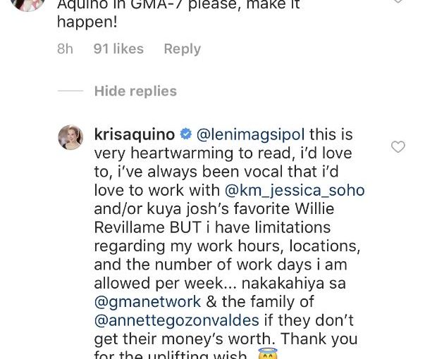Tap the angel emoji ending the reply
This screenshot has height=359, width=425.
click(x=268, y=353)
